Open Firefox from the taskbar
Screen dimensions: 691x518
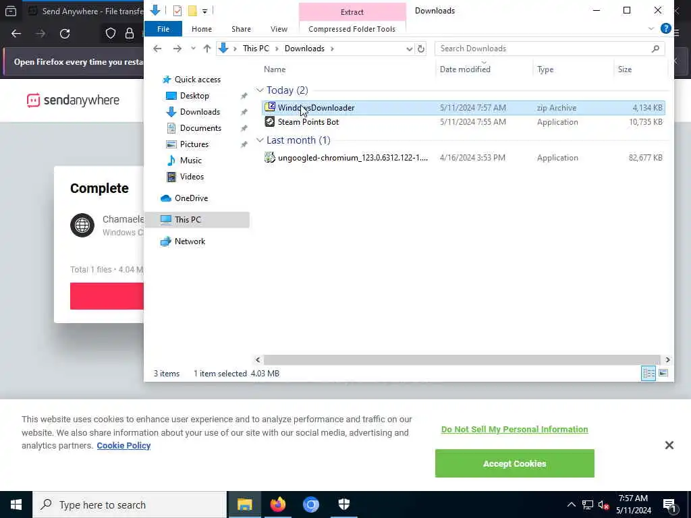coord(277,505)
